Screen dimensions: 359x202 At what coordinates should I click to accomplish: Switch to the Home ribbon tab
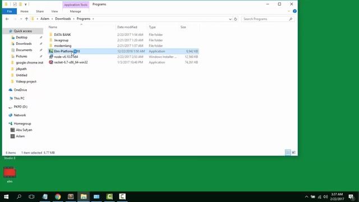[24, 11]
